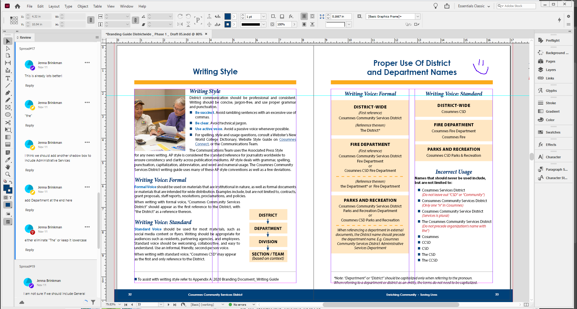Toggle the spread view icon near the scrollbar

[x=526, y=304]
